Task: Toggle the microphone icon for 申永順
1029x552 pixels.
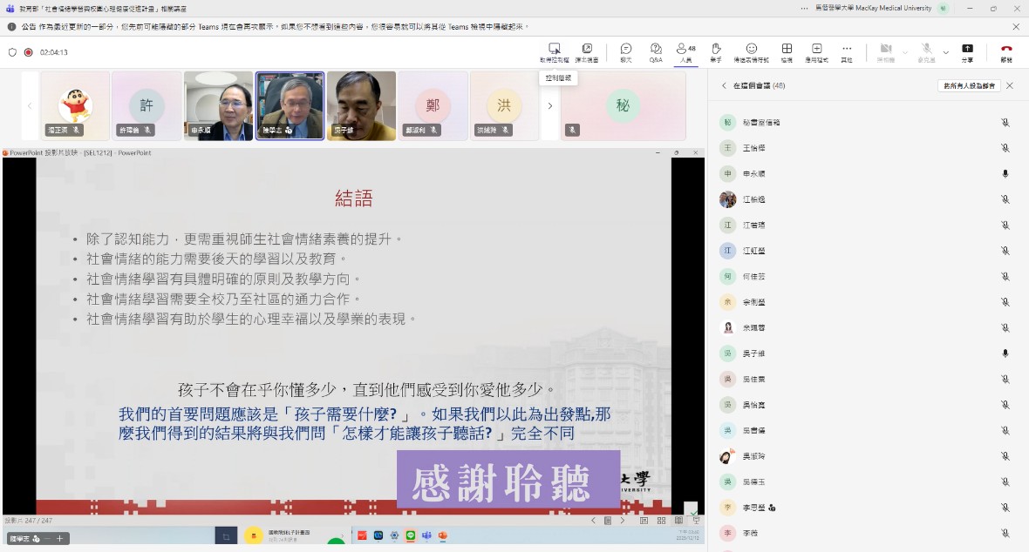Action: pos(1005,174)
